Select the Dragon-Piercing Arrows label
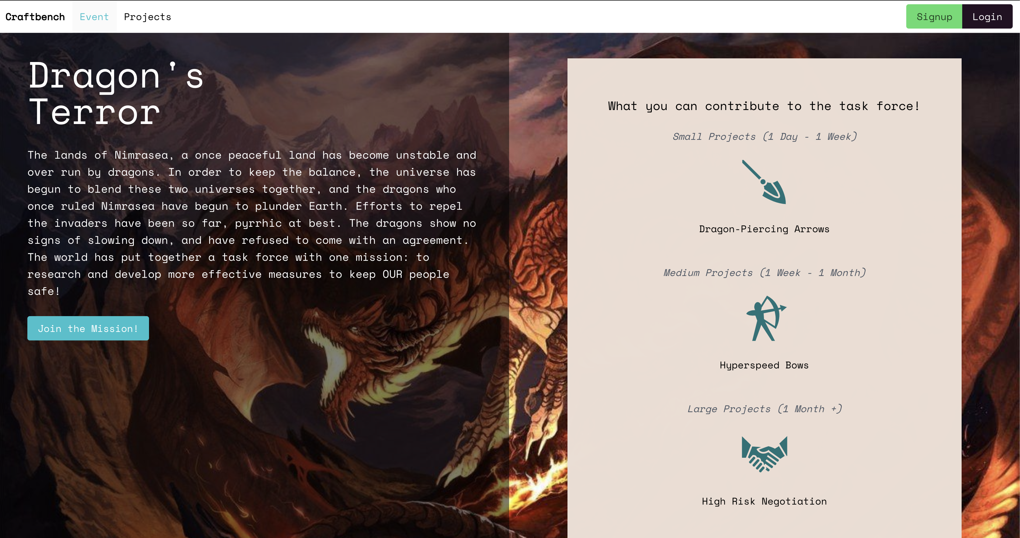This screenshot has width=1020, height=538. tap(764, 229)
